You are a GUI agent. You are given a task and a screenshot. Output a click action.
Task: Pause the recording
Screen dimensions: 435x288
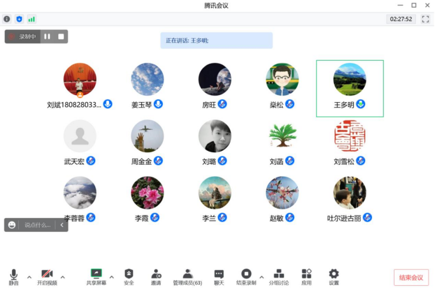click(x=47, y=36)
